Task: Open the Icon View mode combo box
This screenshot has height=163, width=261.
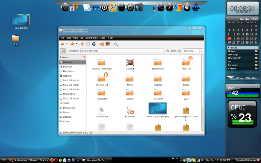Action: tap(193, 51)
